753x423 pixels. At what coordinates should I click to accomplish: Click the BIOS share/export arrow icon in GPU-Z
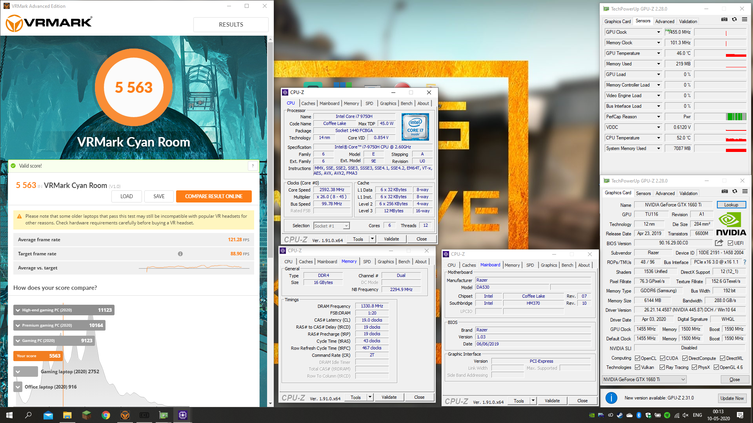(x=719, y=243)
